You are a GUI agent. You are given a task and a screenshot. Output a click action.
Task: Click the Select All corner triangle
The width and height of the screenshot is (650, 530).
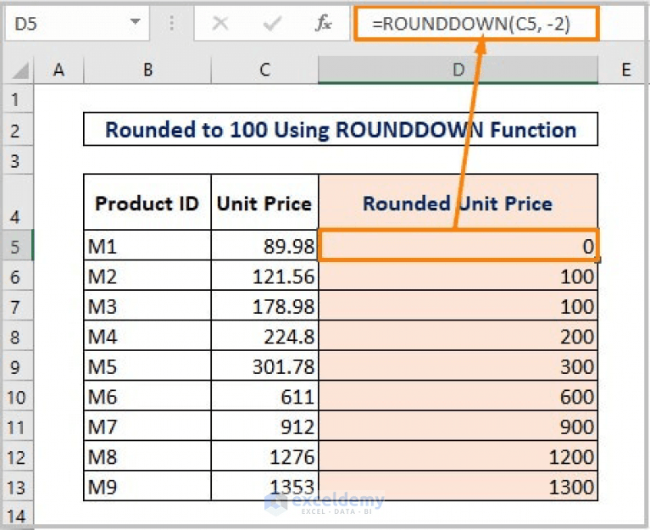point(19,70)
